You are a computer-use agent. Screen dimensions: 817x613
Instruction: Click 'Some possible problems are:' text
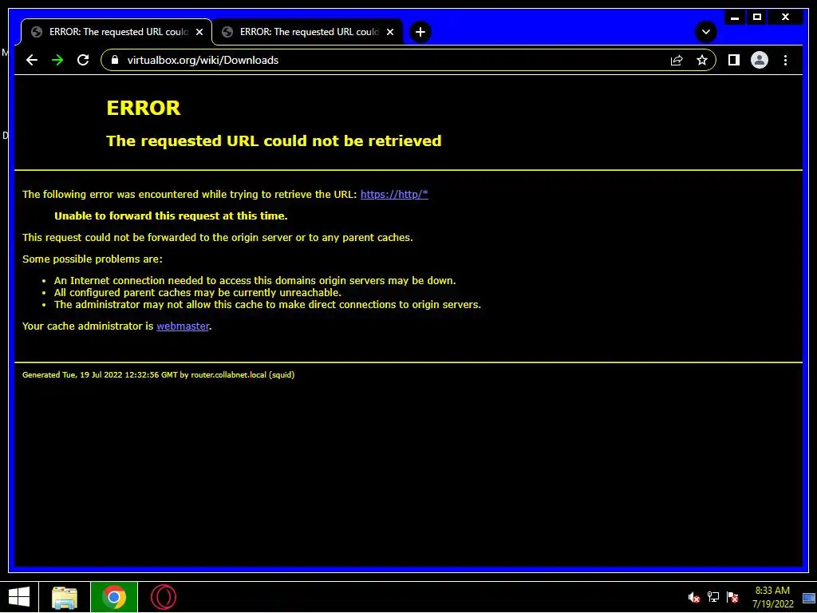point(93,259)
